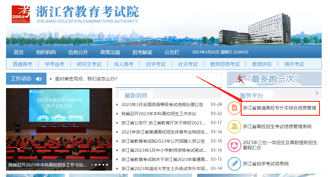The width and height of the screenshot is (330, 177).
Task: Click the double chevron next to 服务平台
Action: coord(317,93)
